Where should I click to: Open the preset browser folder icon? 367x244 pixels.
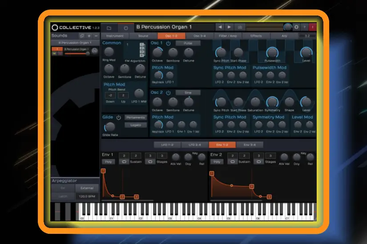tap(109, 28)
